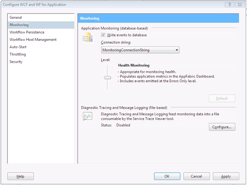Switch to Workflow Persistence page
Screen dimensions: 247x185
27,32
